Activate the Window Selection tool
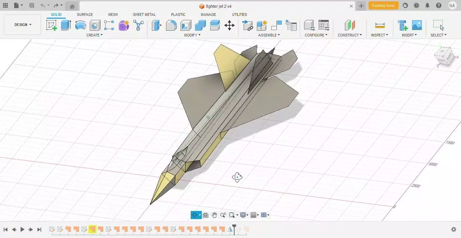Screen dimensions: 461x238 (x=438, y=25)
